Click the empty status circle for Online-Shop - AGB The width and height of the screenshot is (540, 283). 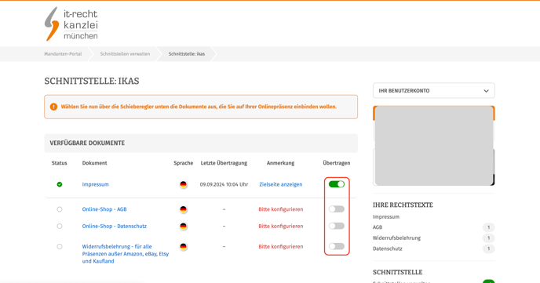coord(60,209)
